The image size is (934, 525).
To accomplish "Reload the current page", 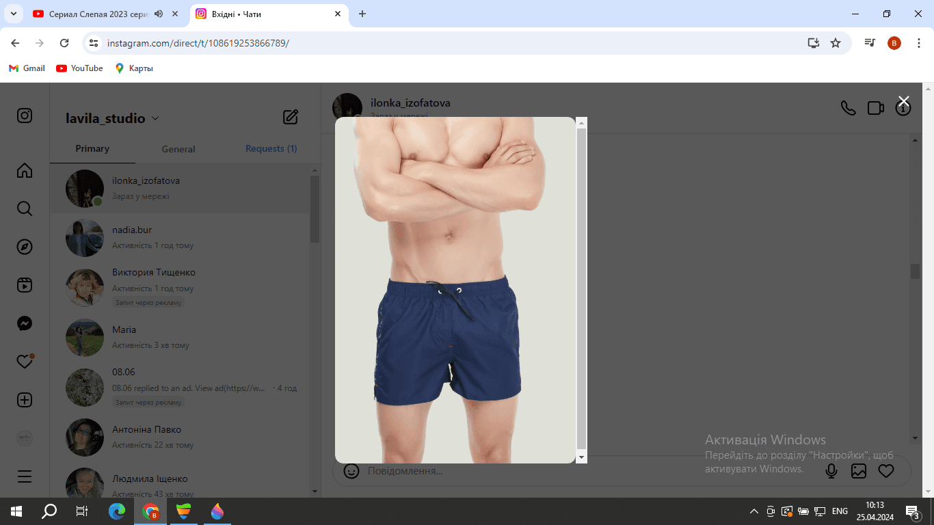I will click(64, 43).
